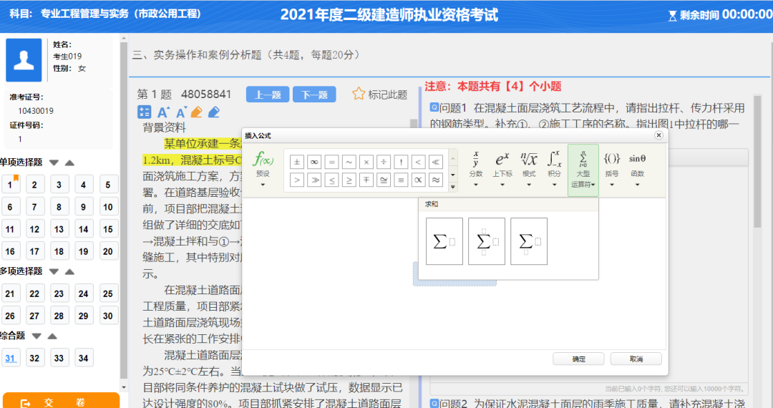773x408 pixels.
Task: Go to next question with 下一题
Action: pyautogui.click(x=314, y=94)
